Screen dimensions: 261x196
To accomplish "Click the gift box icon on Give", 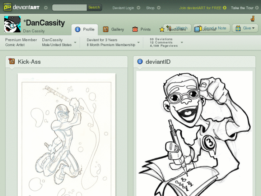I will click(238, 28).
